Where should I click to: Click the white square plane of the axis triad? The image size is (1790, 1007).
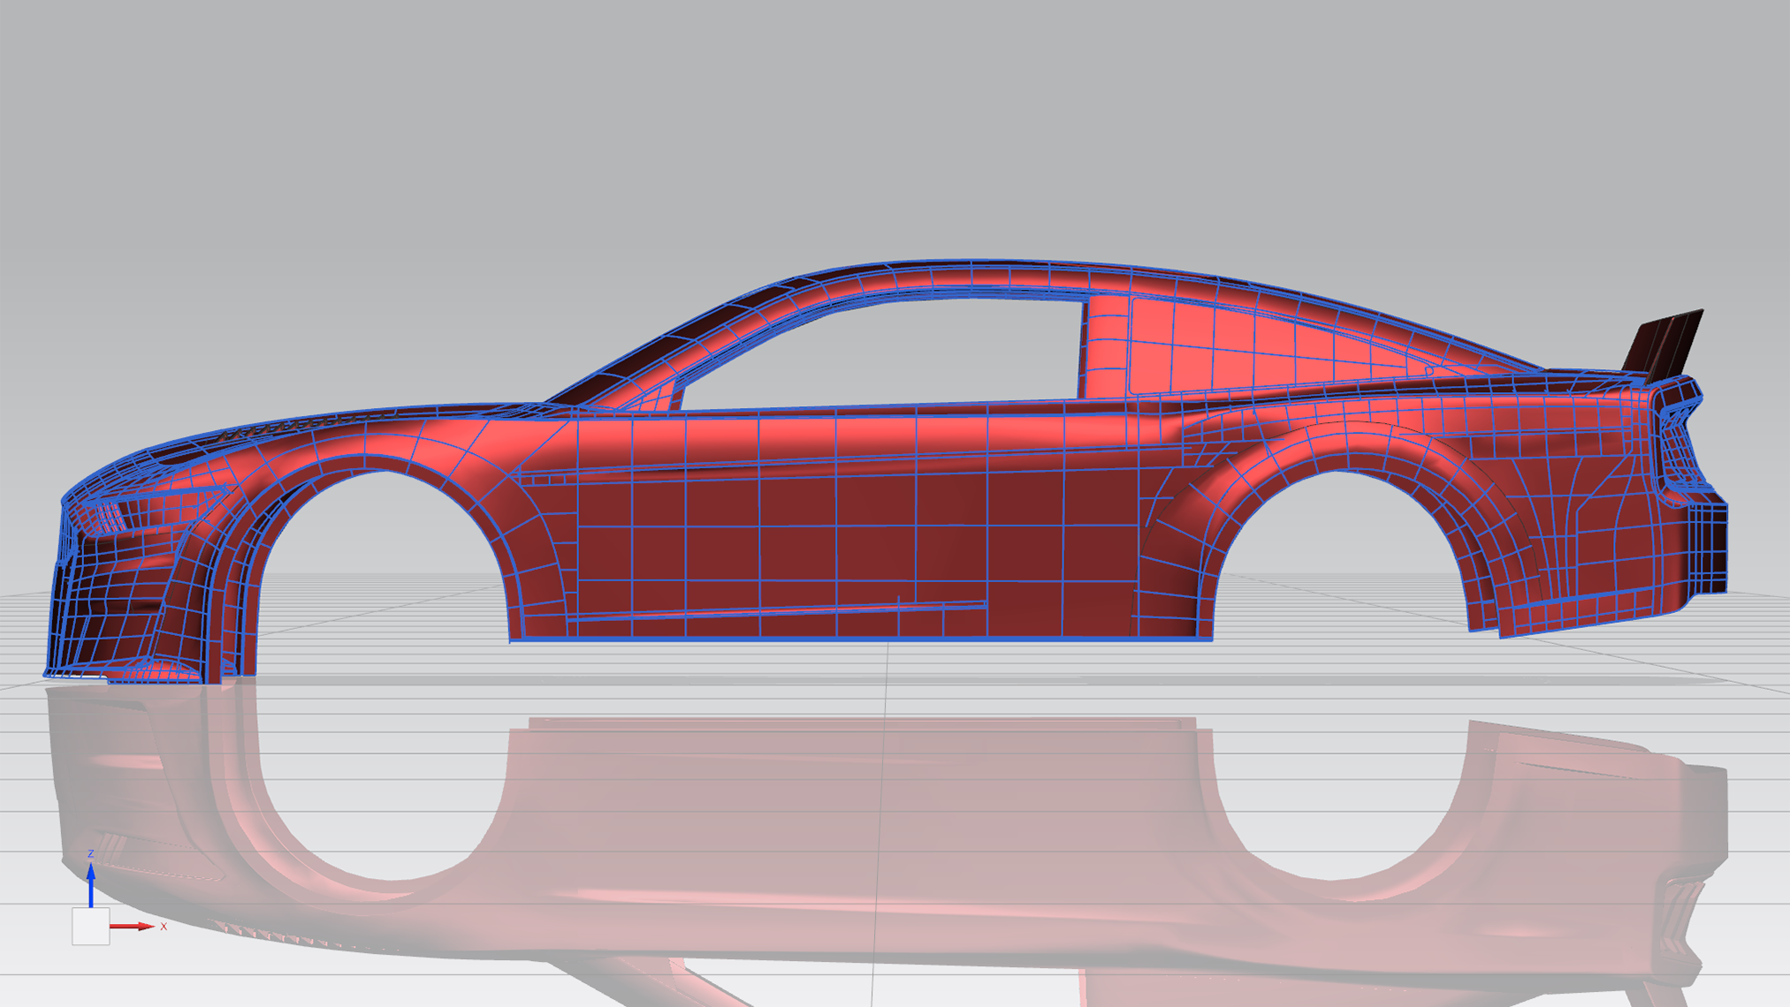91,927
